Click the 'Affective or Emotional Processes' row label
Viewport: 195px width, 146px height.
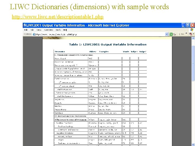click(70, 120)
